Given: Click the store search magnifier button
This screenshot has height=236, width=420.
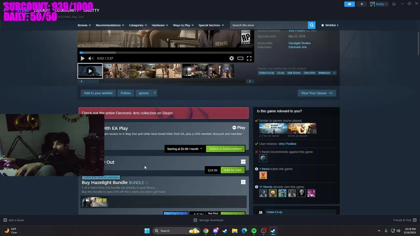Looking at the screenshot, I should (311, 25).
